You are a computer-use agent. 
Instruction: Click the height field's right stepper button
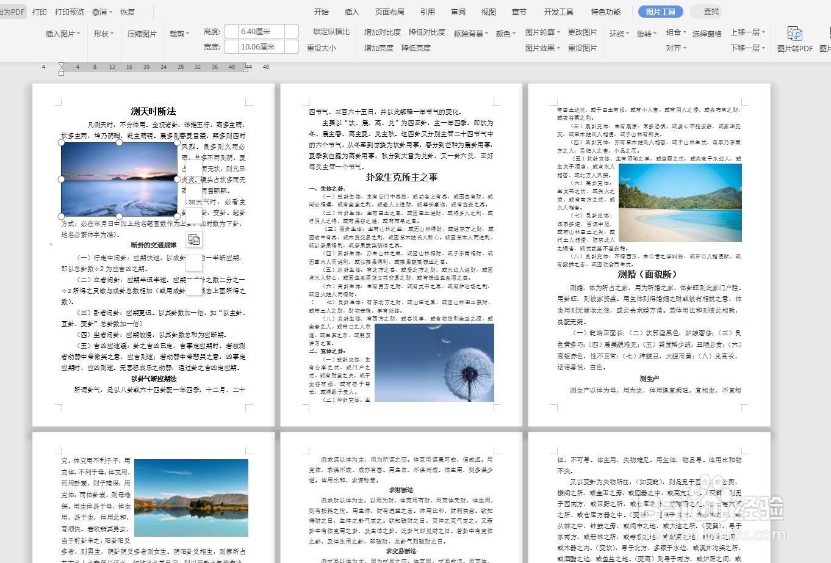292,31
